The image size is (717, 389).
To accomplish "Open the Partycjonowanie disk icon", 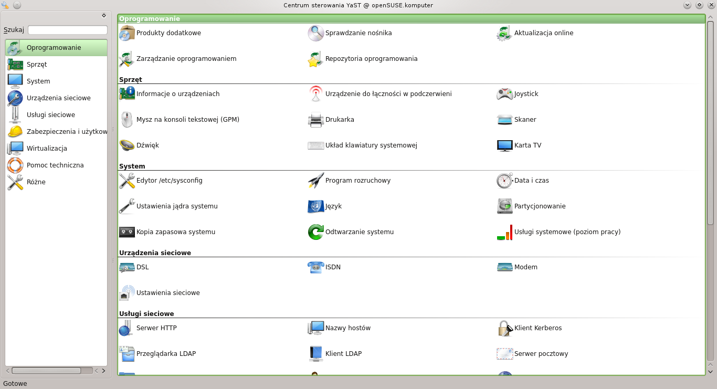I will coord(504,206).
